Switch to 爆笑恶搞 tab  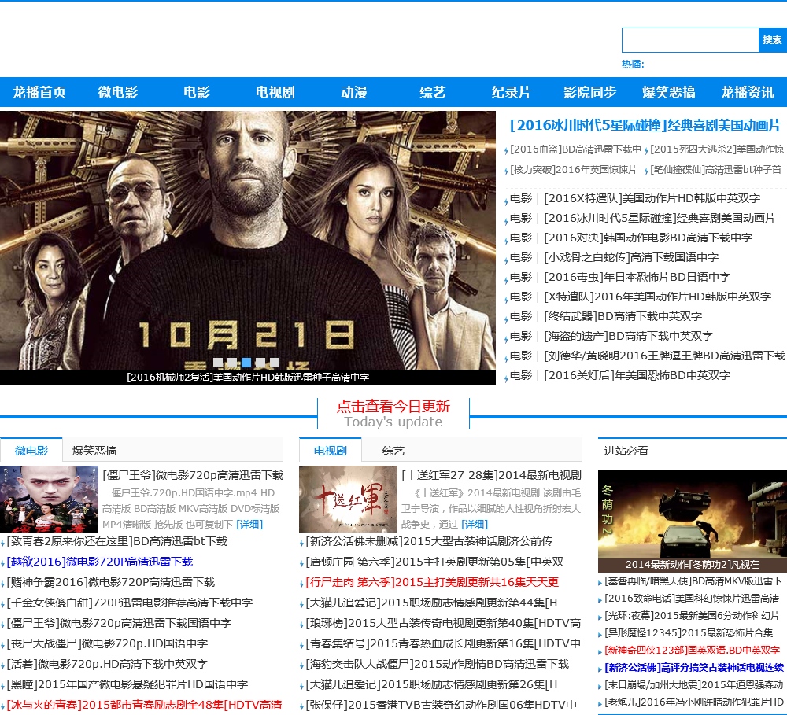[x=94, y=451]
